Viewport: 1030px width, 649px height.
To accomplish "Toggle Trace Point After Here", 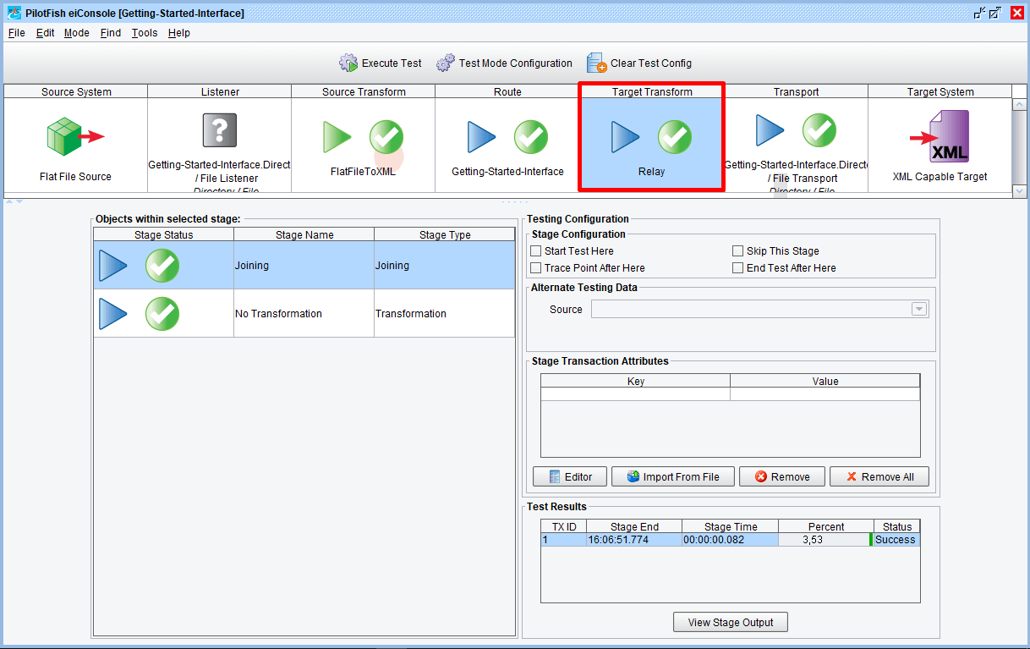I will point(536,268).
